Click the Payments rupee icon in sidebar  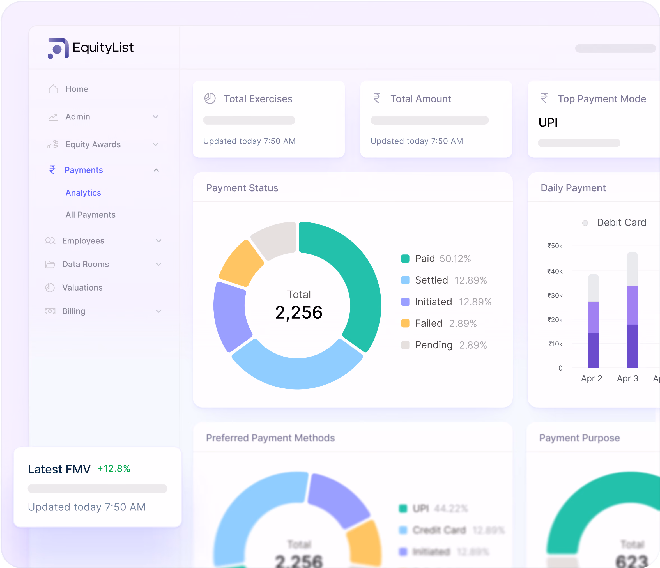52,170
